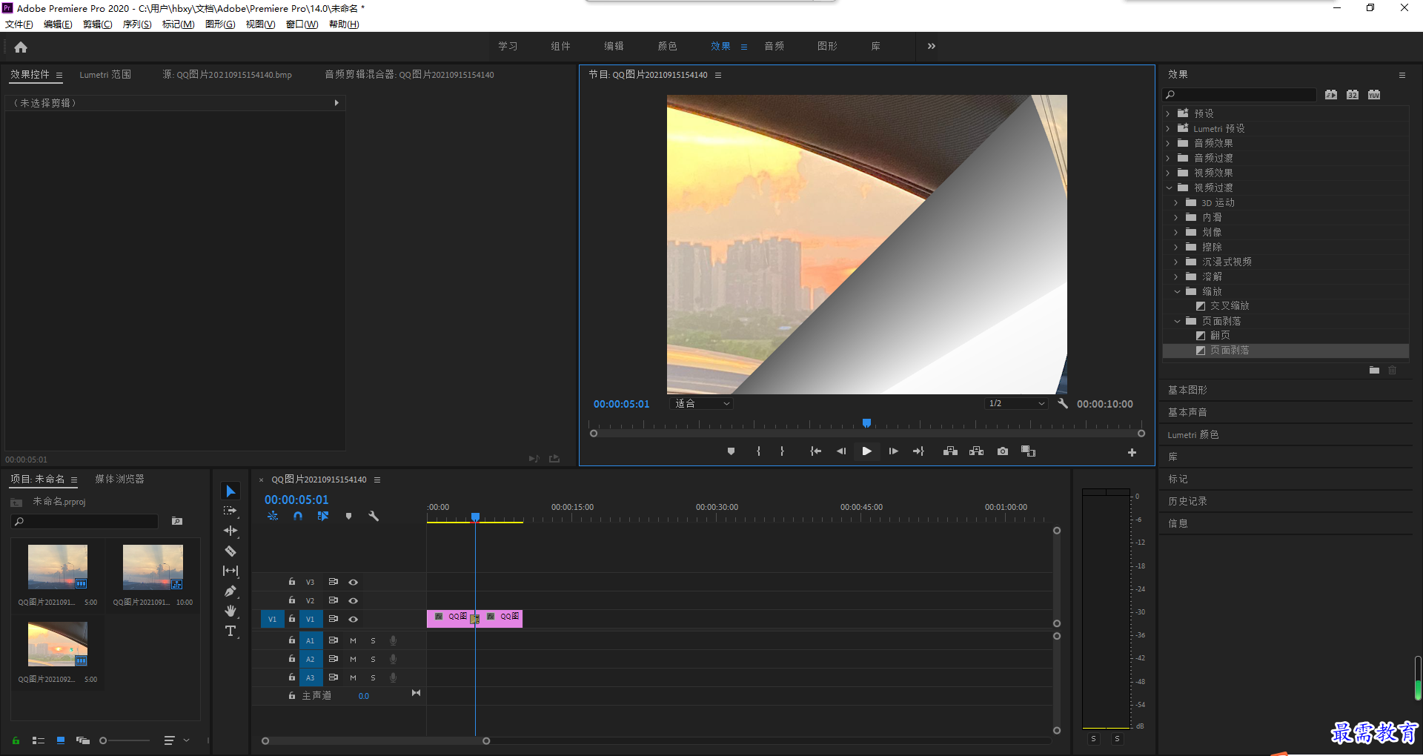Go to In point
The height and width of the screenshot is (756, 1423).
point(815,451)
